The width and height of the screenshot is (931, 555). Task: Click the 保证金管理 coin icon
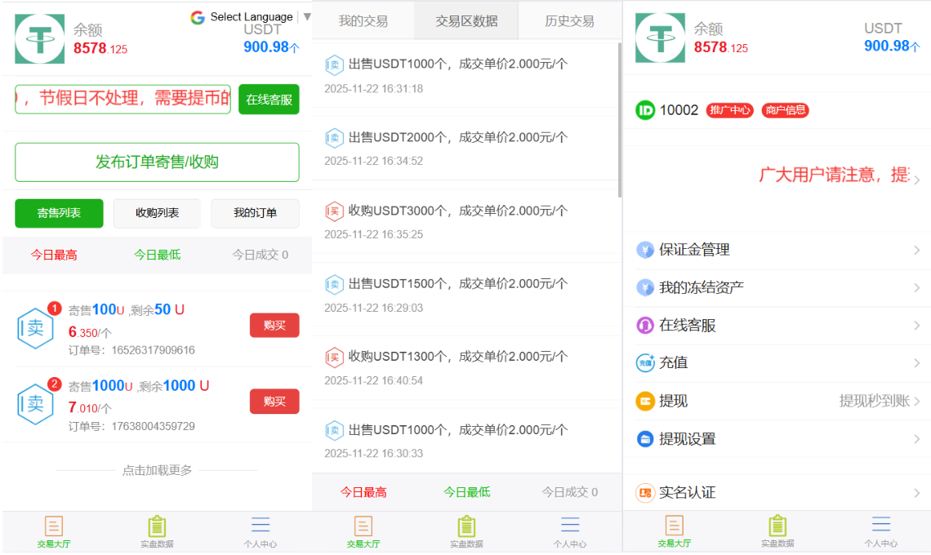[645, 250]
